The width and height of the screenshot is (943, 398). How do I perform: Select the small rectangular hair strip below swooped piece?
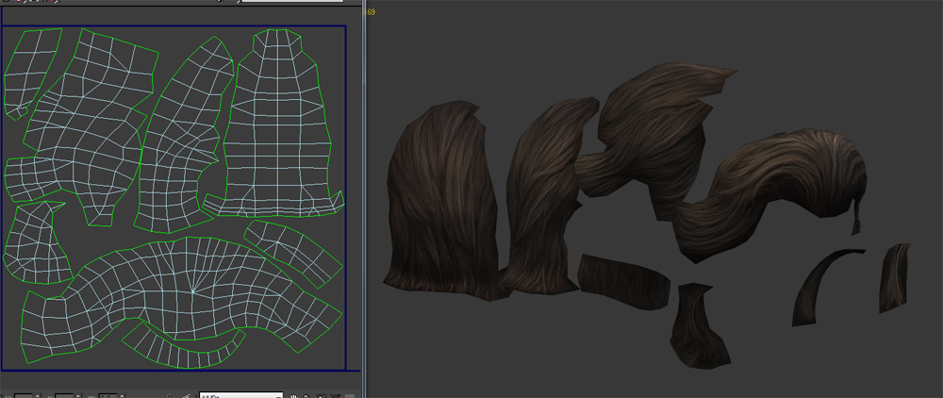pyautogui.click(x=623, y=281)
